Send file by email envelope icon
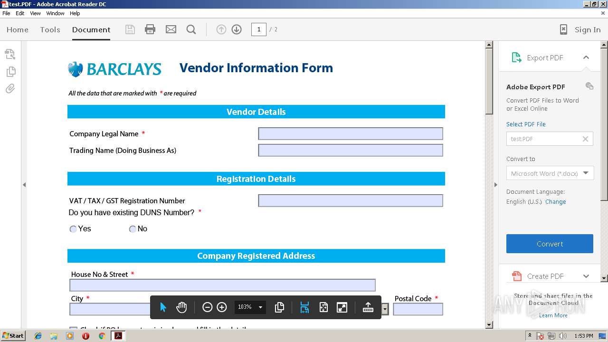Viewport: 608px width, 342px height. coord(171,29)
